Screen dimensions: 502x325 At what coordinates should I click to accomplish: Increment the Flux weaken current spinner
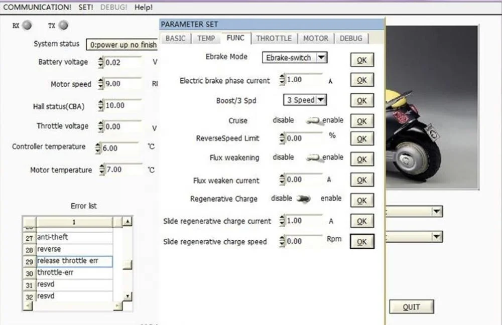coord(283,178)
